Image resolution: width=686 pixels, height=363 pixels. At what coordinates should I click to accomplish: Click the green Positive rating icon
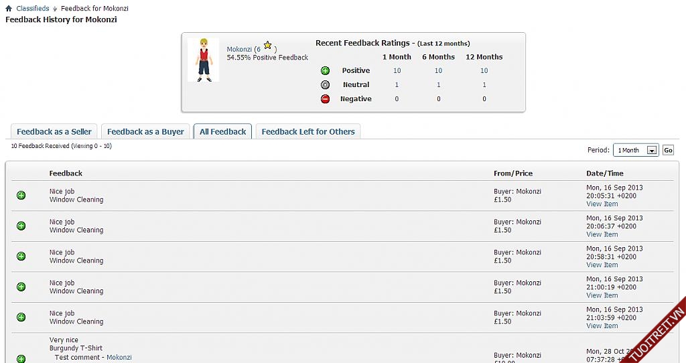(x=325, y=71)
